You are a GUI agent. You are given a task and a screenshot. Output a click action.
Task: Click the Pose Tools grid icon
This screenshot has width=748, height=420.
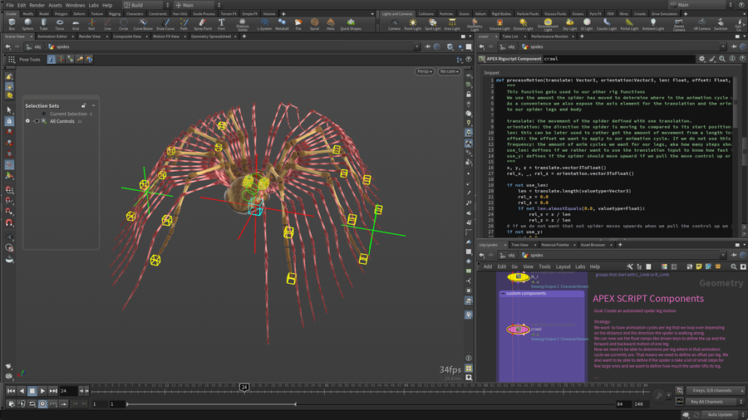(12, 60)
